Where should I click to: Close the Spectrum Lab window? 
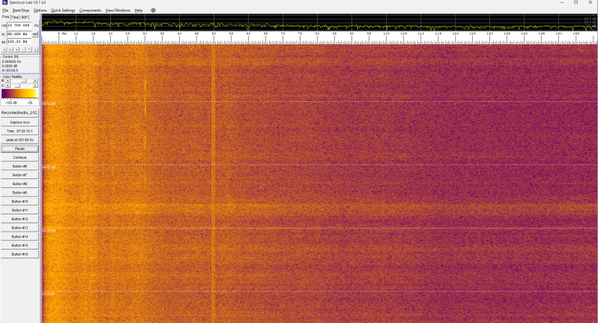click(591, 3)
